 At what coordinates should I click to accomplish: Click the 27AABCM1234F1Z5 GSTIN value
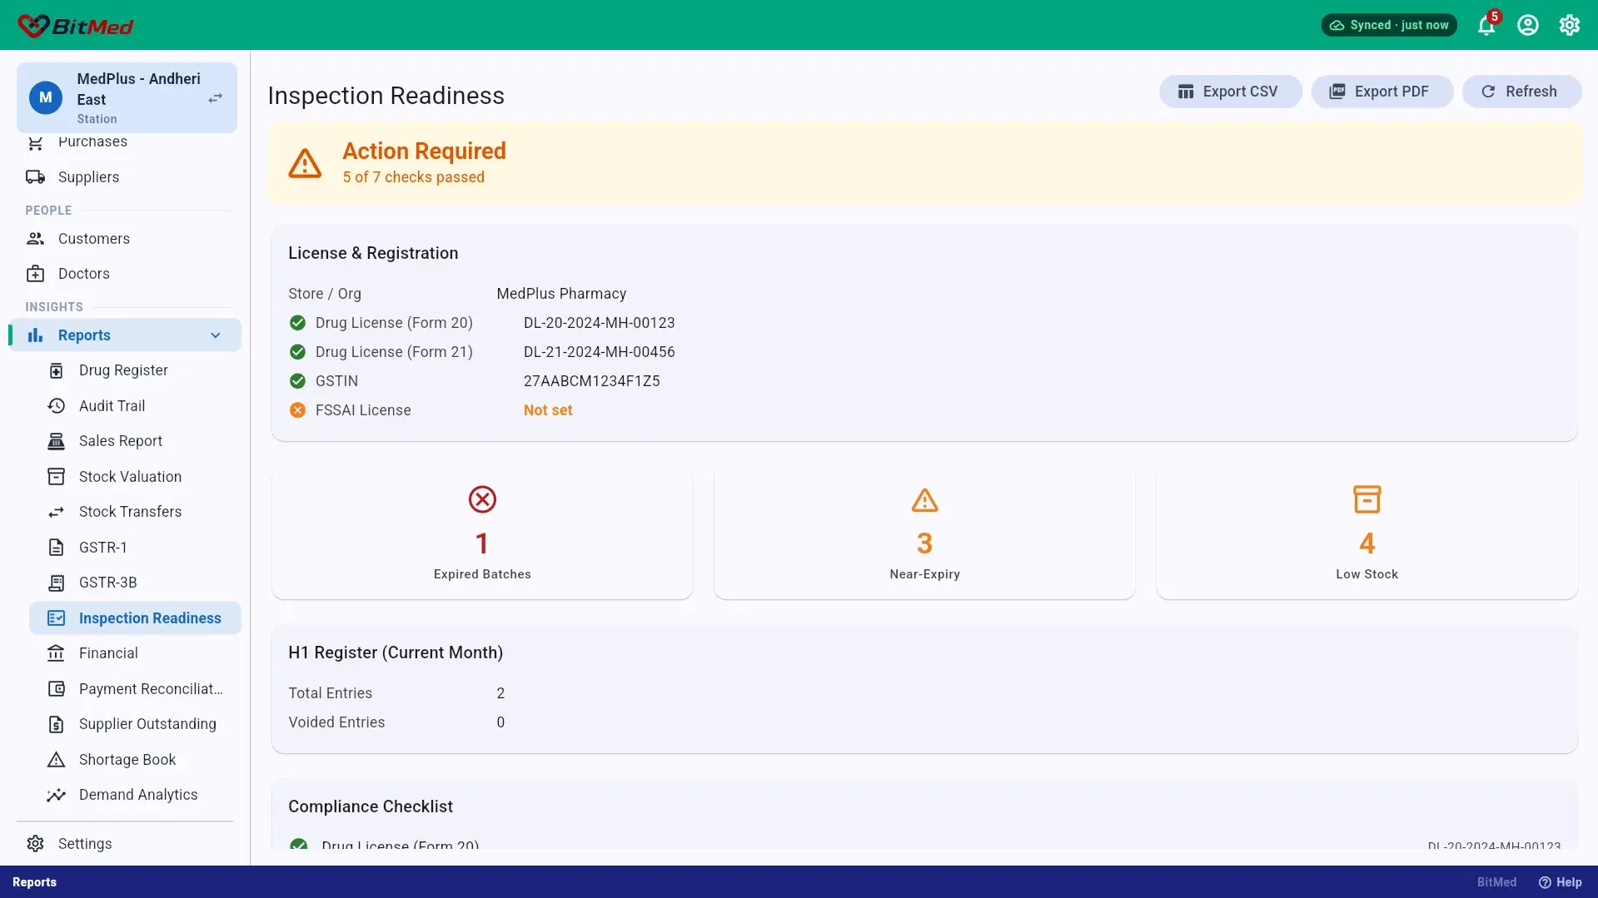tap(591, 381)
